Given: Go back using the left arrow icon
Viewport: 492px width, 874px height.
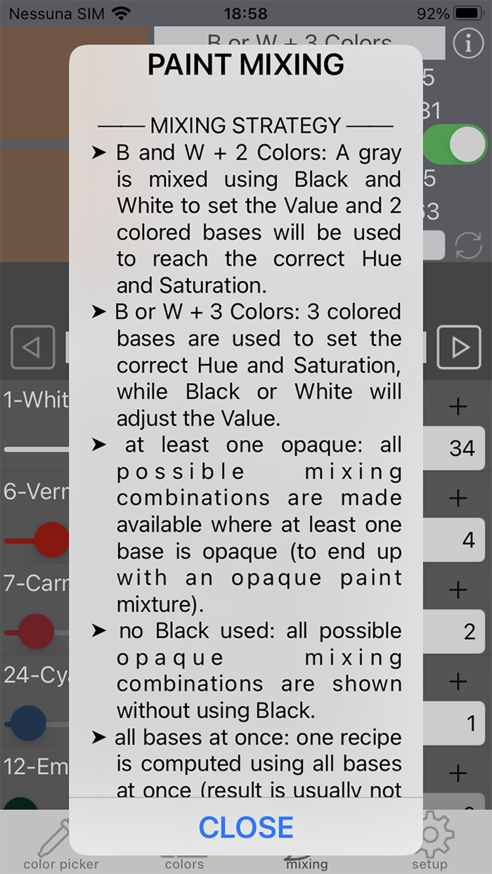Looking at the screenshot, I should click(33, 347).
